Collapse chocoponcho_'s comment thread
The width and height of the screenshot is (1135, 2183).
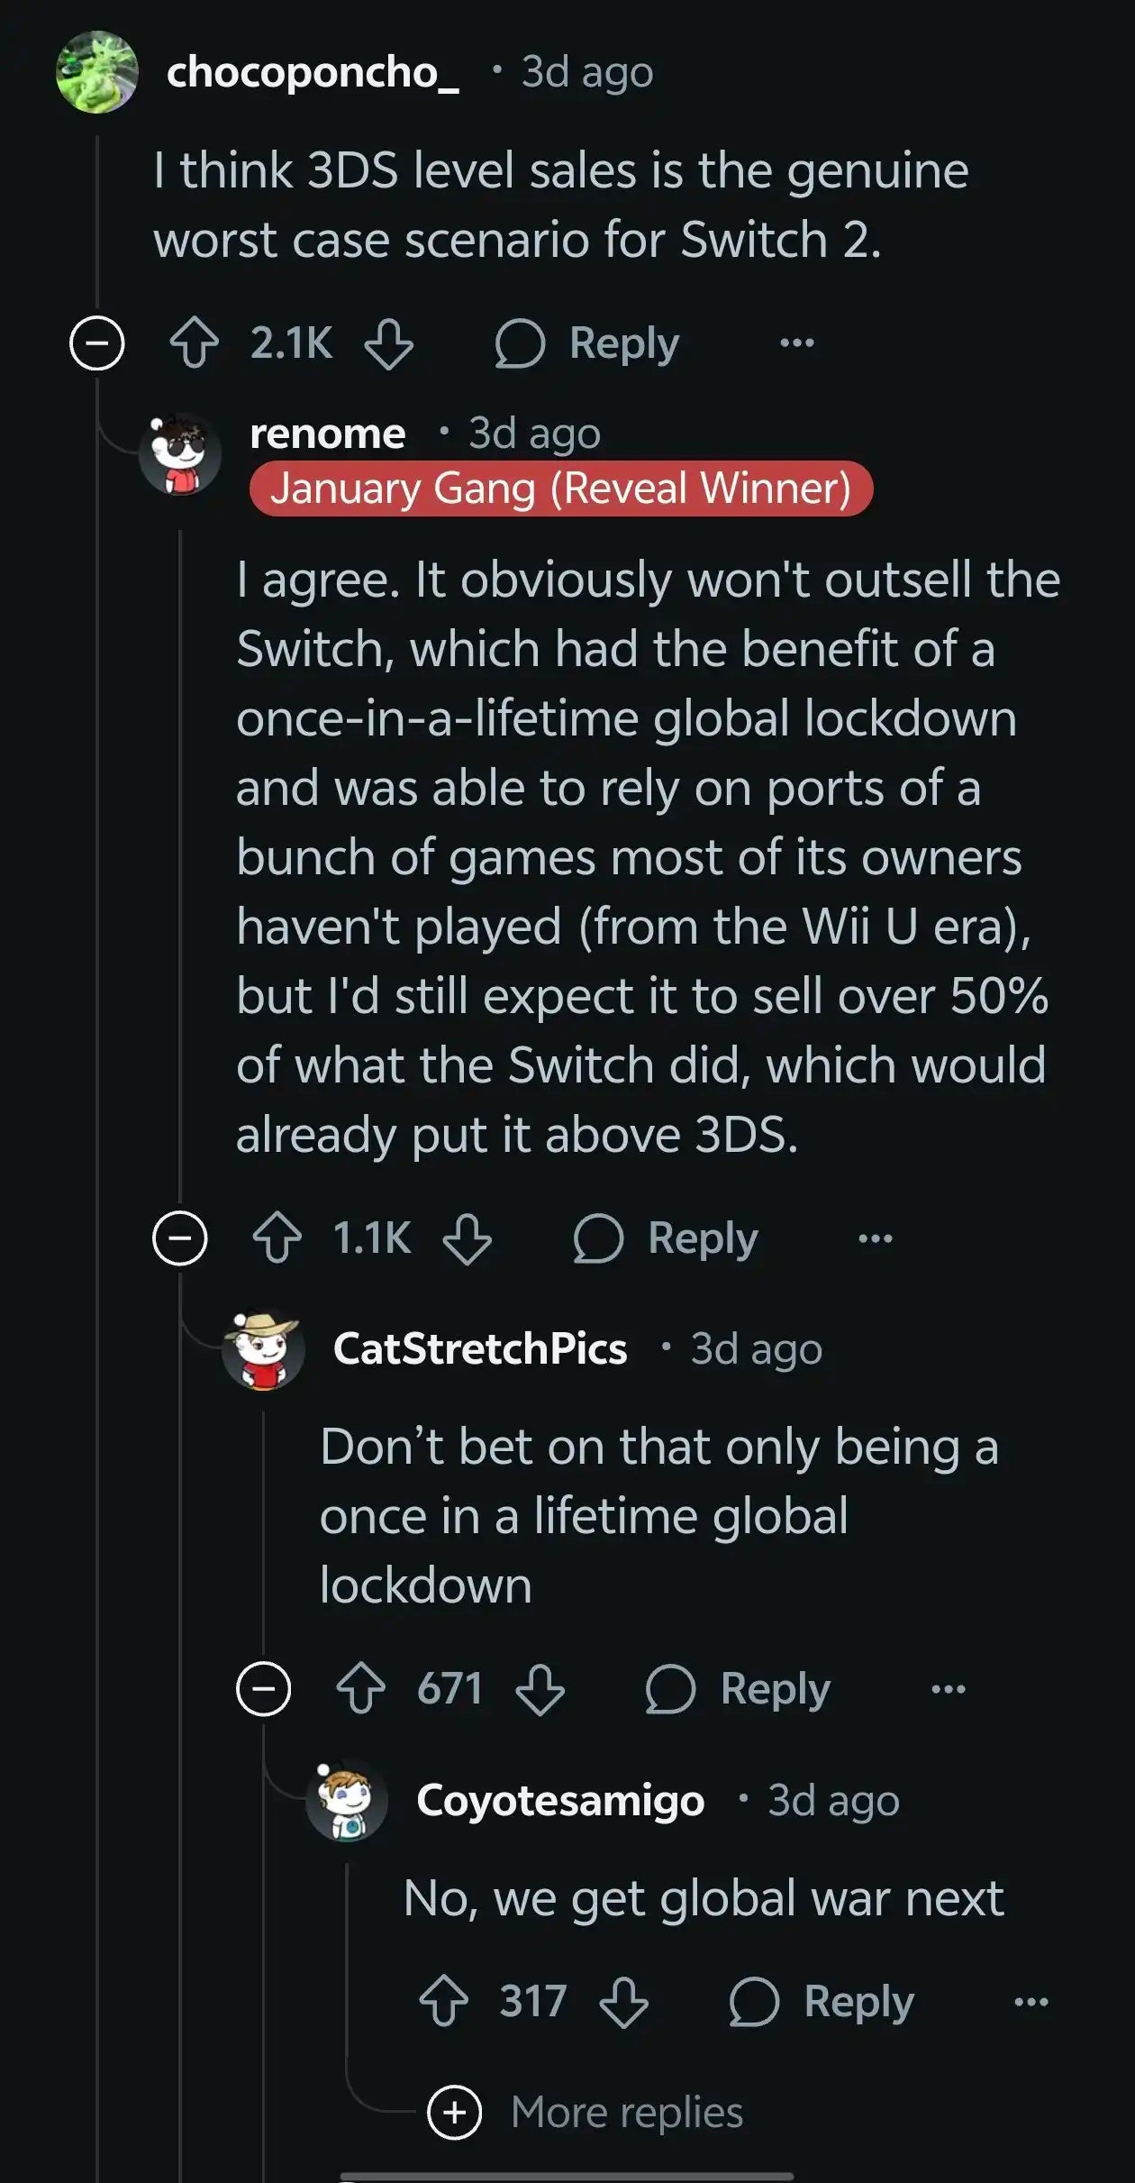click(98, 343)
